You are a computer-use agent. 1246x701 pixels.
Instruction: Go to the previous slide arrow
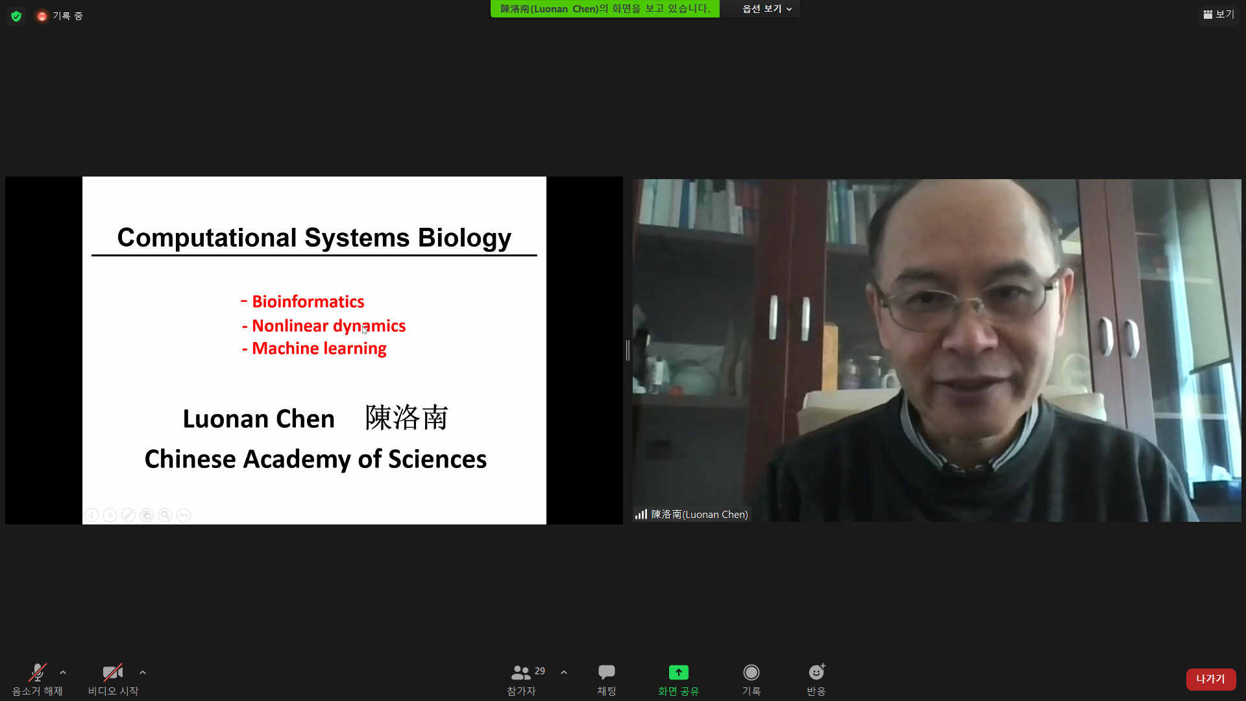tap(92, 515)
